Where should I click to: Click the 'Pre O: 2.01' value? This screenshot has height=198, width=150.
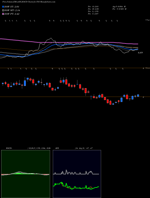pyautogui.click(x=93, y=7)
